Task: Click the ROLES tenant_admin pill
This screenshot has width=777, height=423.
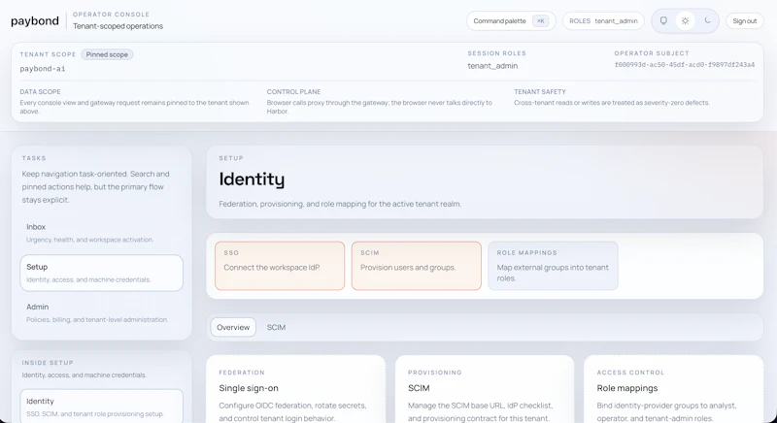Action: (x=603, y=20)
